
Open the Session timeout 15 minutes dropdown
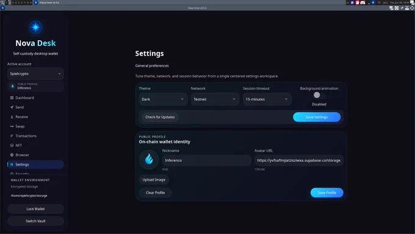coord(267,99)
